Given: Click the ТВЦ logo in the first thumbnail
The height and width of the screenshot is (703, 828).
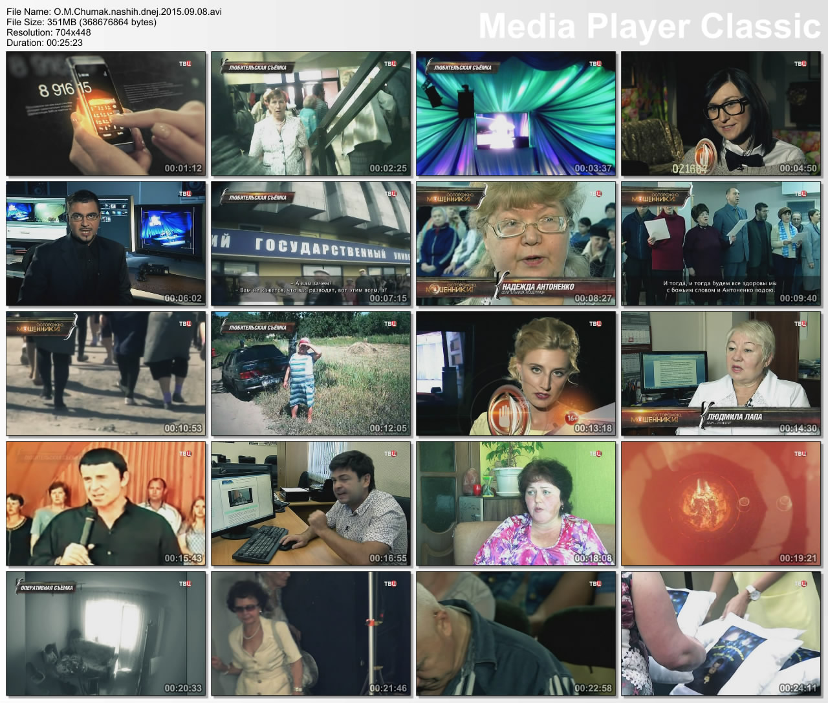Looking at the screenshot, I should (x=185, y=63).
